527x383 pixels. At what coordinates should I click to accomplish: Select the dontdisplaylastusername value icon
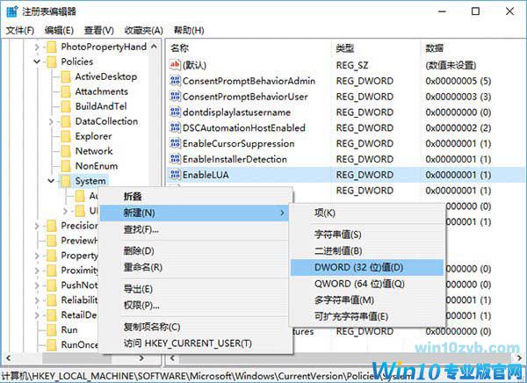[x=174, y=112]
